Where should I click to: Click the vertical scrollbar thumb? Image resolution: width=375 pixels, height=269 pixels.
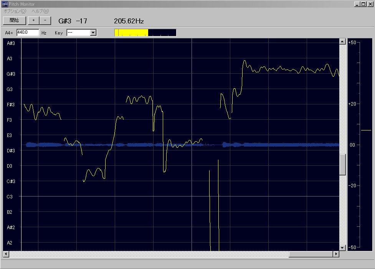coord(342,165)
